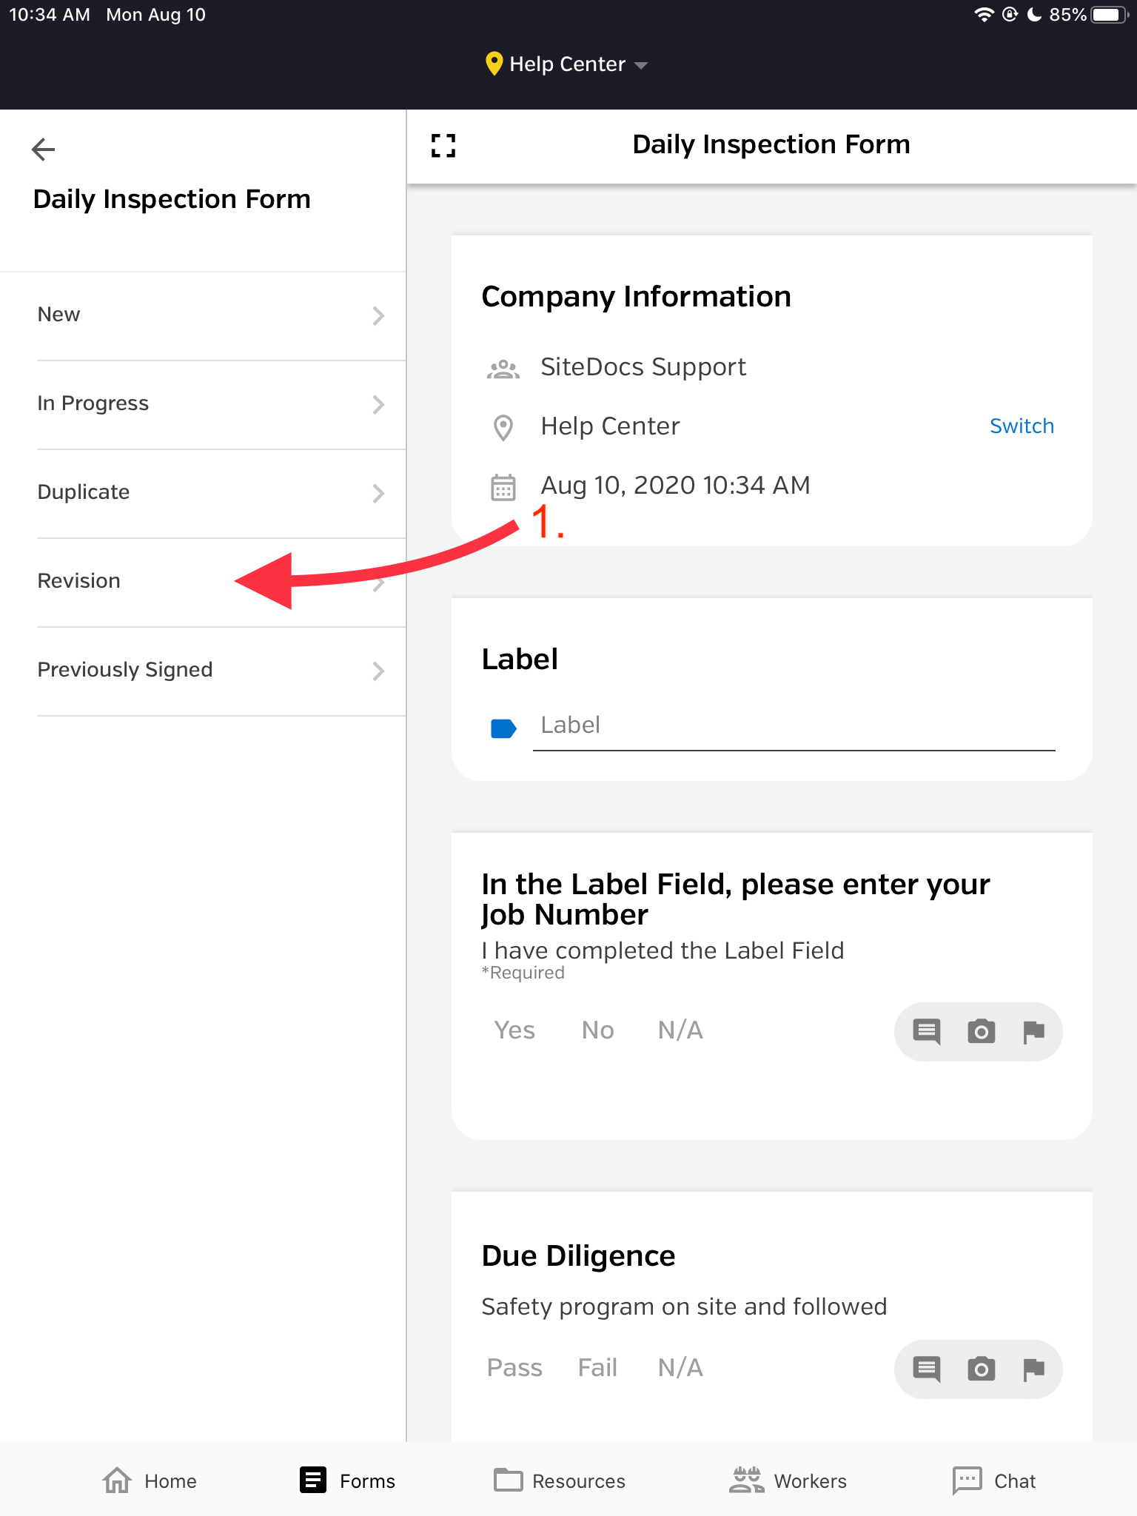1137x1516 pixels.
Task: Go to the Workers tab
Action: (788, 1480)
